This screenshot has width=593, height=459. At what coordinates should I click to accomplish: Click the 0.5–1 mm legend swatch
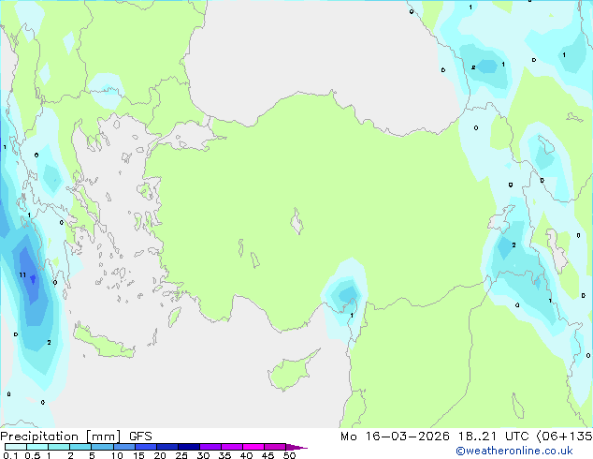point(37,447)
